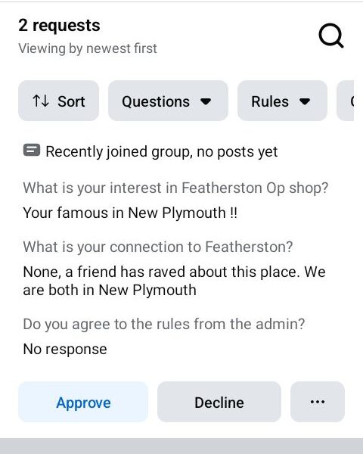The image size is (363, 454).
Task: Approve this membership request
Action: [x=83, y=402]
